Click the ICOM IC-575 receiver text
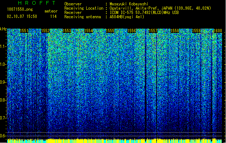This screenshot has height=143, width=226. (x=144, y=13)
